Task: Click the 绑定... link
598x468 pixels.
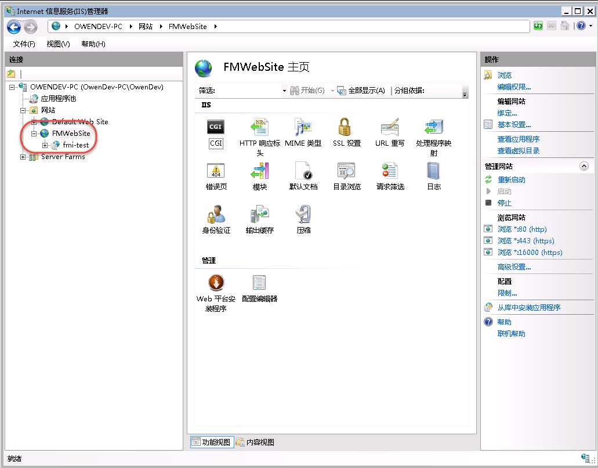Action: click(x=508, y=113)
